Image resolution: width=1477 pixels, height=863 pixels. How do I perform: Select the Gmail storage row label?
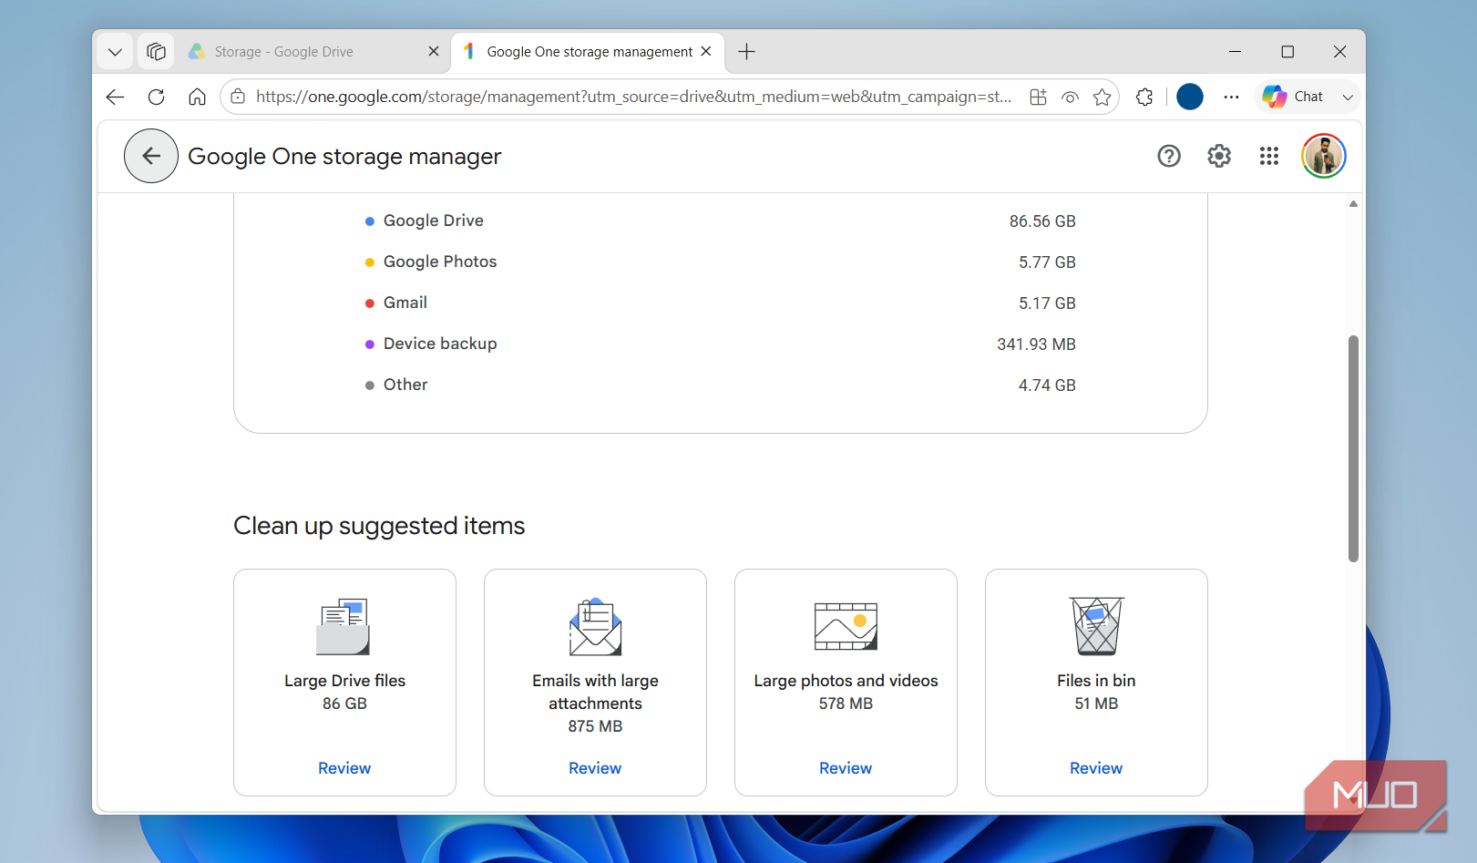405,303
